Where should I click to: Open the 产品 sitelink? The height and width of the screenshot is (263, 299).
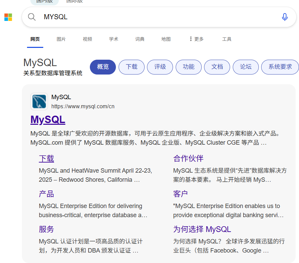pyautogui.click(x=47, y=194)
